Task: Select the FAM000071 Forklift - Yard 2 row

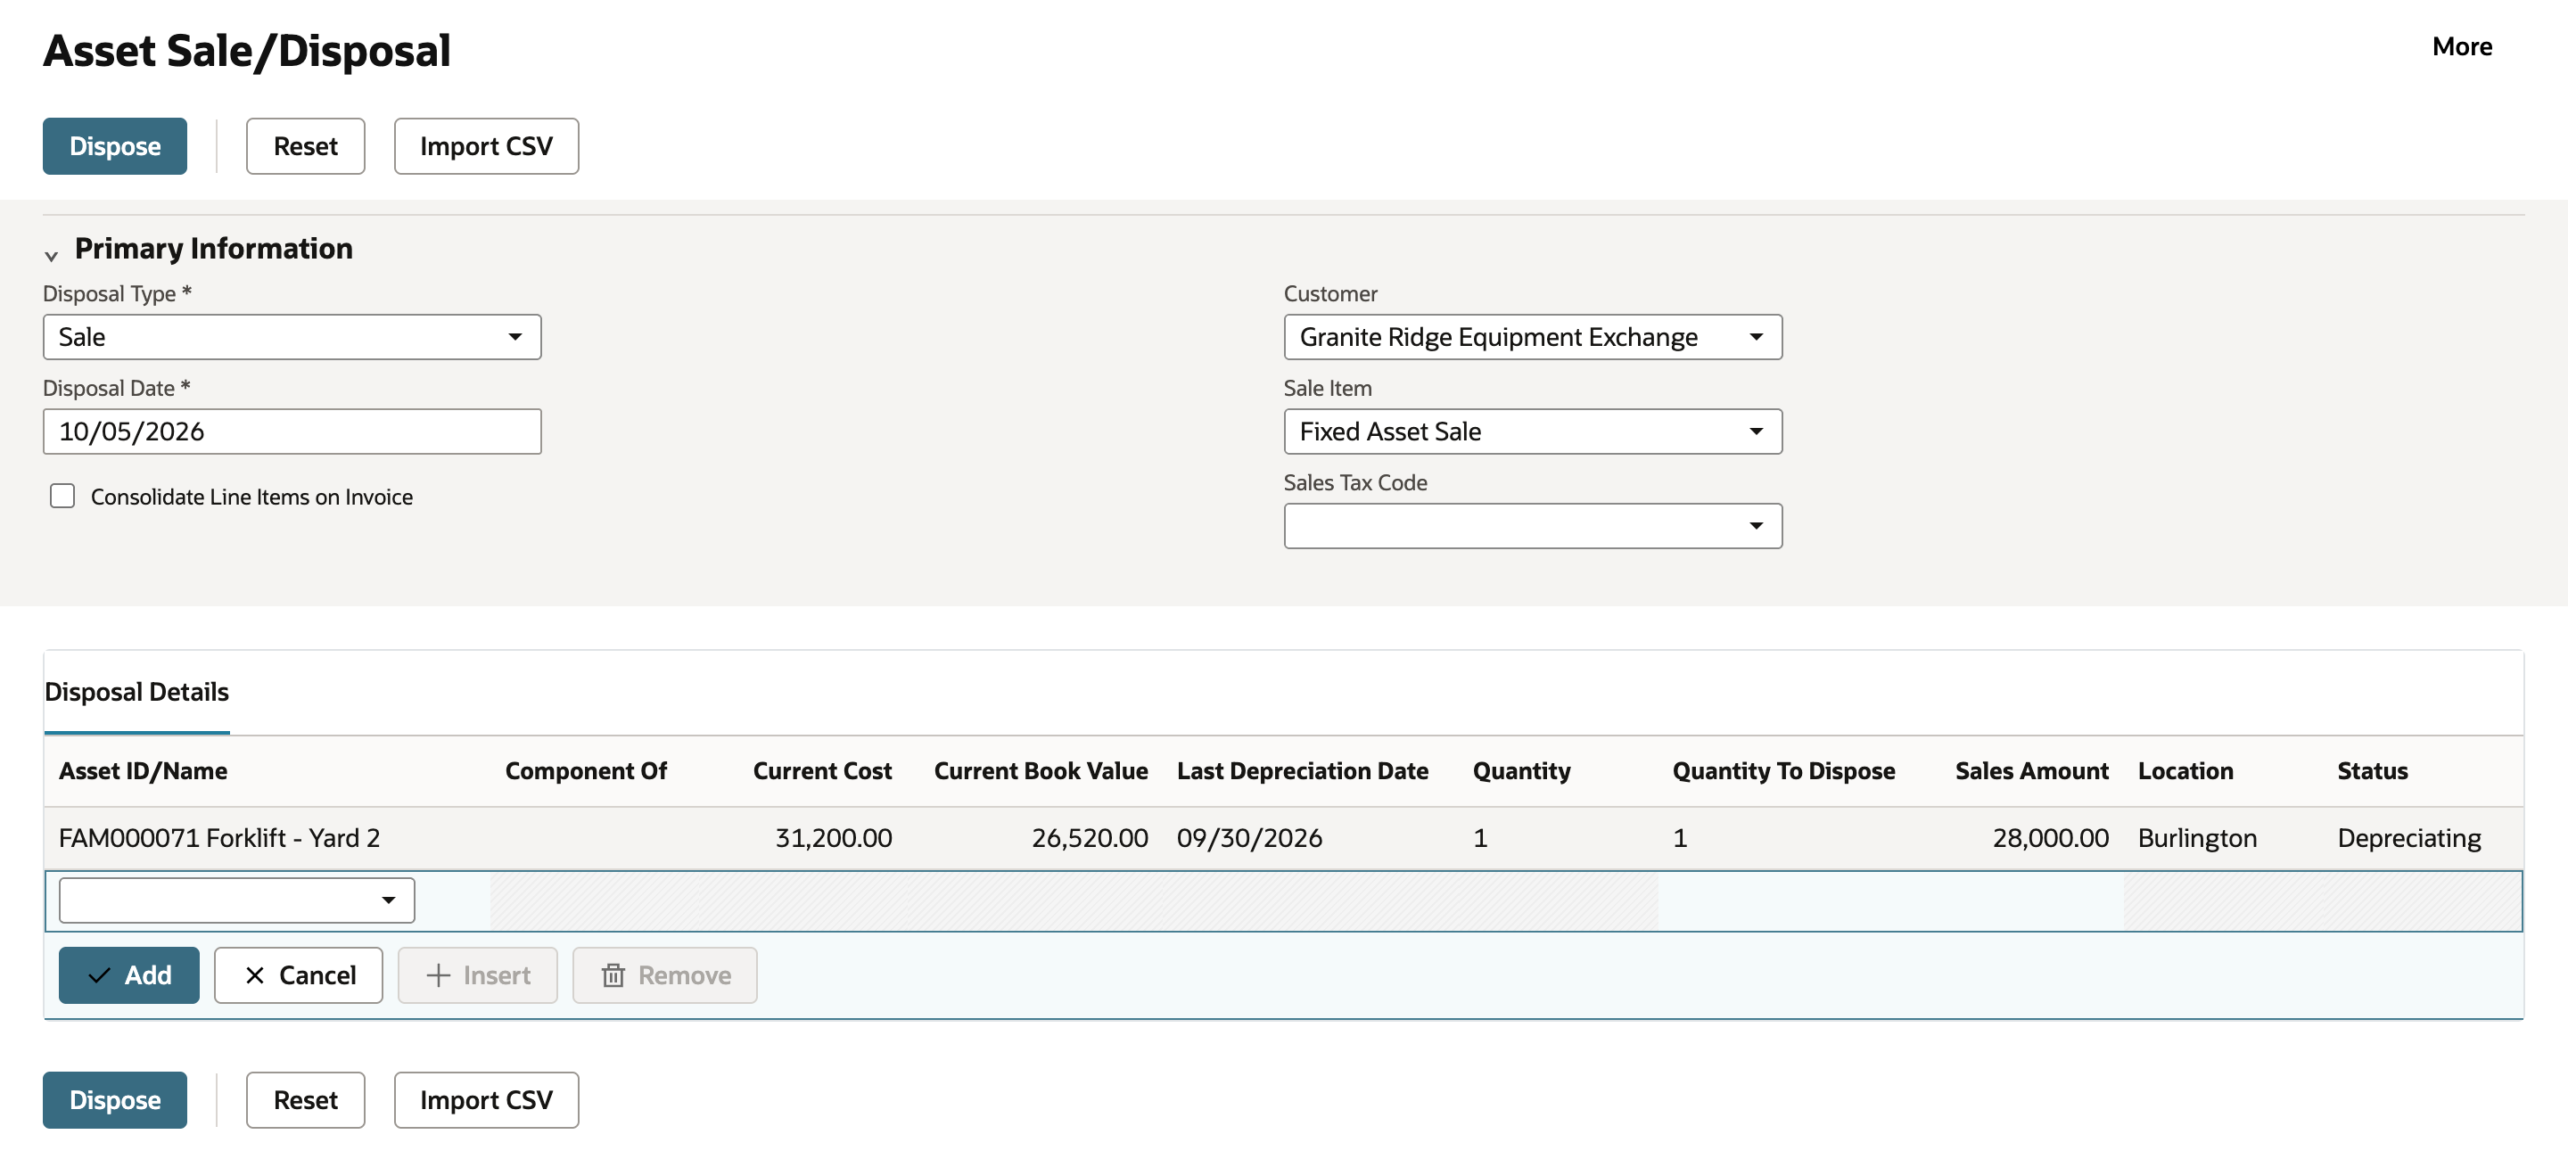Action: click(x=1283, y=838)
